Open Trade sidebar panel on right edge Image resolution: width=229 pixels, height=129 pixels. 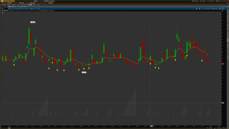click(x=228, y=12)
